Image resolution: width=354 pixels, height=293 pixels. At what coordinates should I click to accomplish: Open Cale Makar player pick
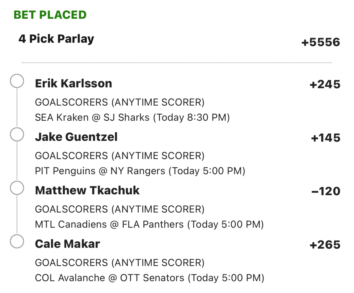coord(67,244)
